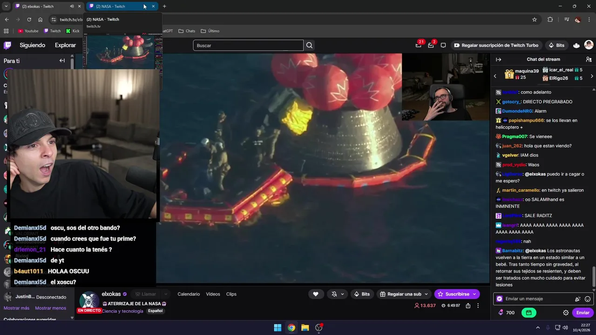Open the three-dot stream options menu
This screenshot has width=596, height=335.
pyautogui.click(x=478, y=306)
